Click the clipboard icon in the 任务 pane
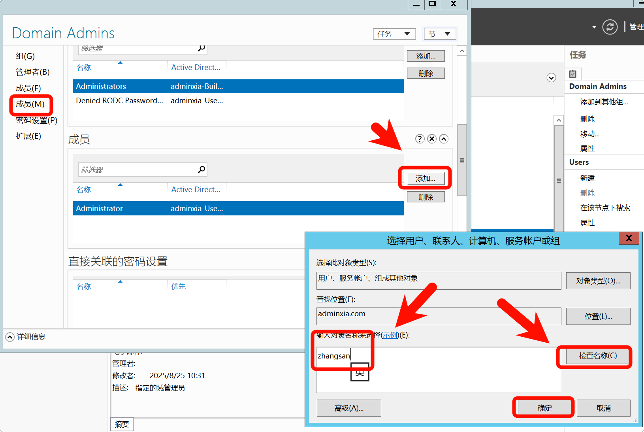 572,74
